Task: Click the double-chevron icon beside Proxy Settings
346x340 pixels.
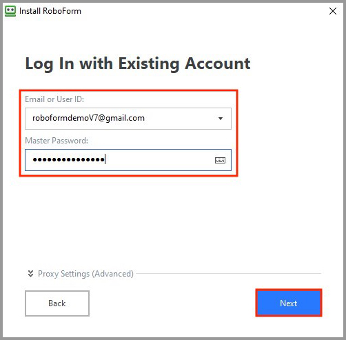Action: pyautogui.click(x=30, y=274)
